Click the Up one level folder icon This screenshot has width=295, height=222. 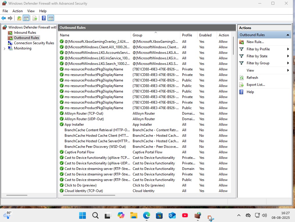[x=19, y=18]
